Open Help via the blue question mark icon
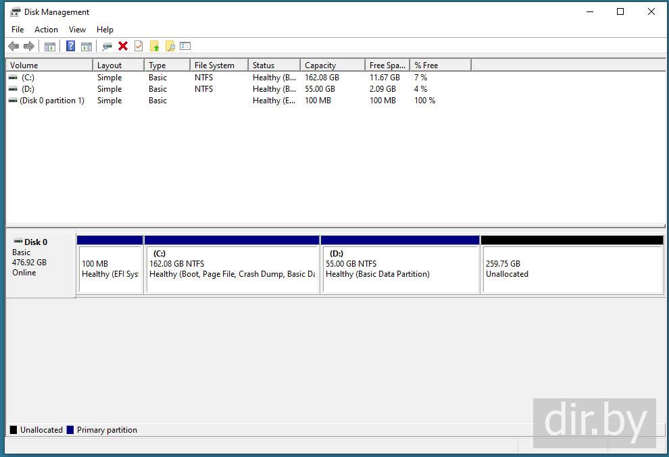The width and height of the screenshot is (669, 457). 70,46
